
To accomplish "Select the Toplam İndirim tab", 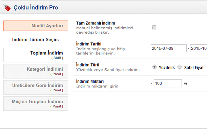I will click(x=36, y=55).
